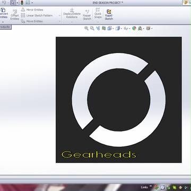Open the Select tool dropdown arrow

[x=18, y=3]
